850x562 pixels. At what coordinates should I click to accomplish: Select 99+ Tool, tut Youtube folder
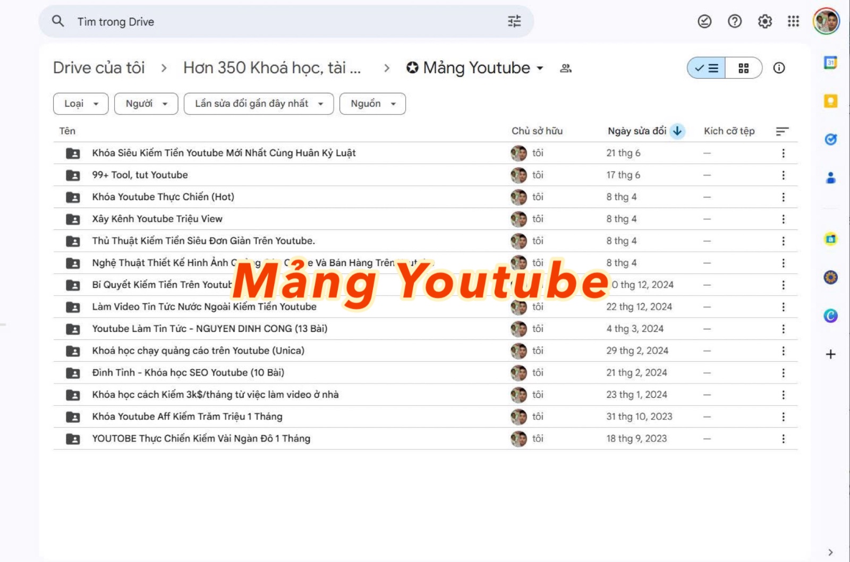pos(425,175)
